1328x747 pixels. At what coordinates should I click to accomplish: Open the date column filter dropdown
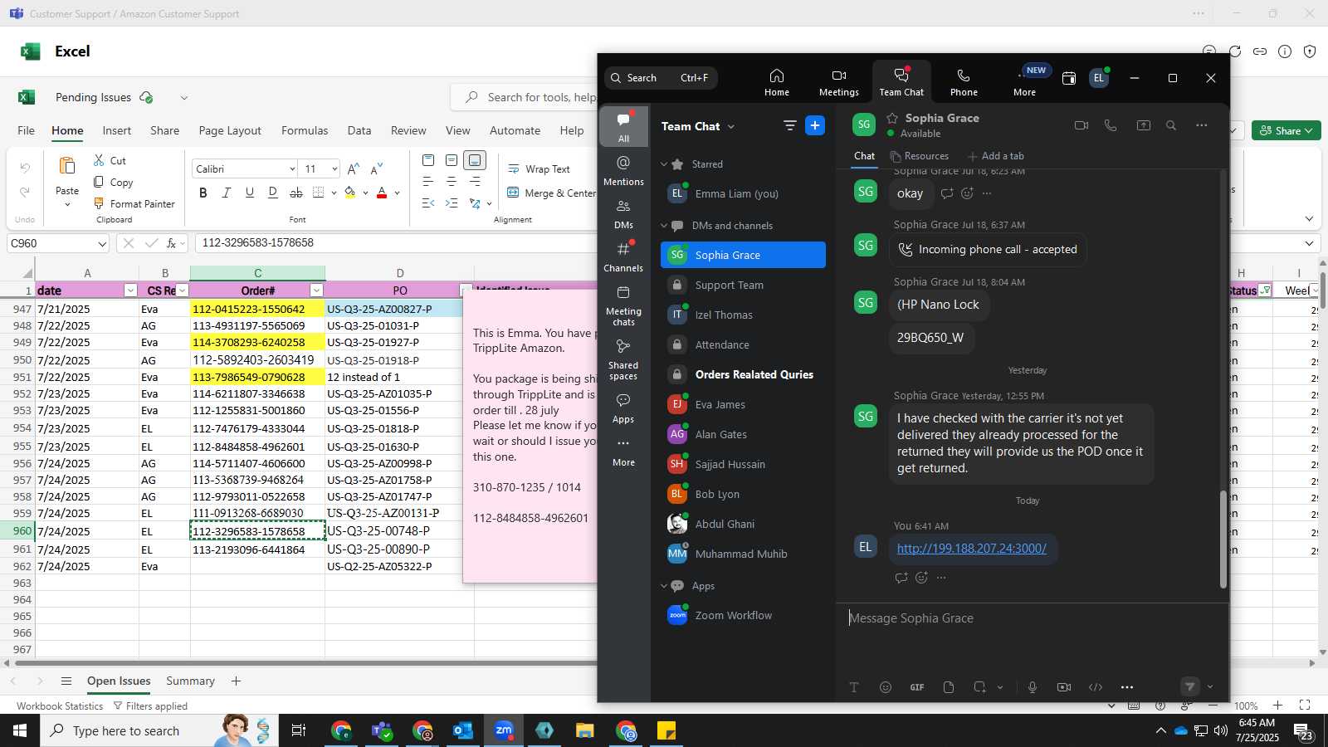tap(130, 290)
